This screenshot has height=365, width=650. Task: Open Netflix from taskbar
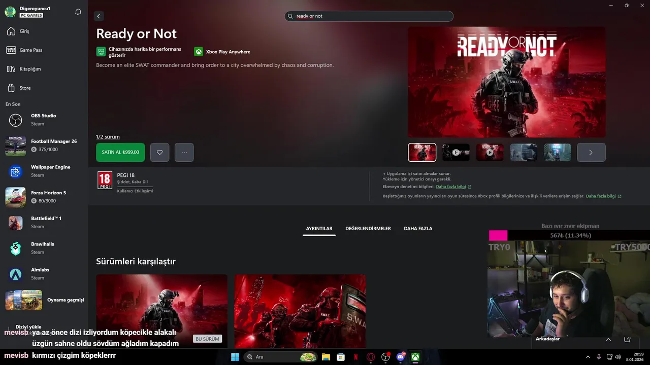click(355, 357)
